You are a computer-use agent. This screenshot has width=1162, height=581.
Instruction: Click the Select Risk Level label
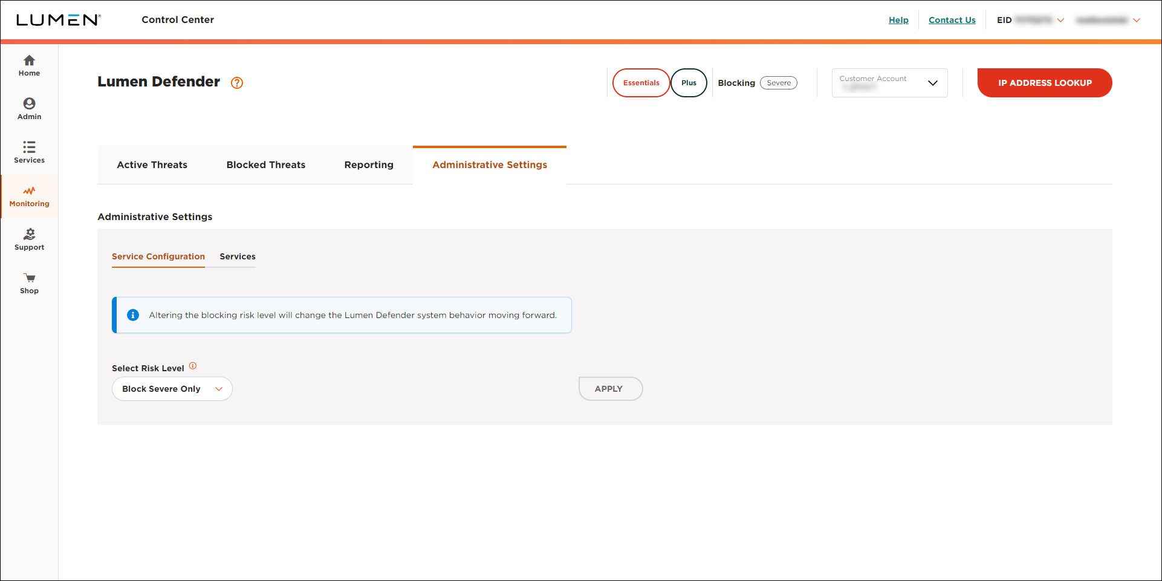pyautogui.click(x=148, y=368)
